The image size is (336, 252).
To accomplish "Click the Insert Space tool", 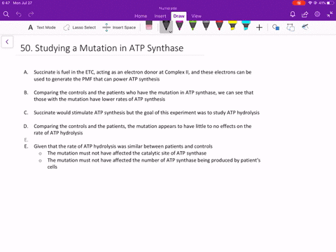I will click(x=119, y=27).
